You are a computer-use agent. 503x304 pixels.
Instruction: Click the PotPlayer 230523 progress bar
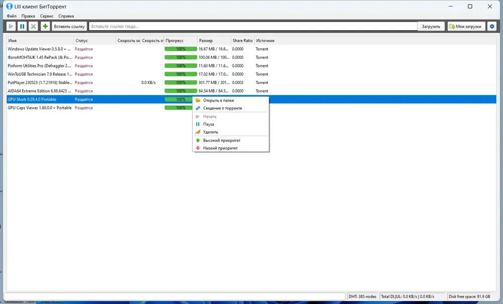pyautogui.click(x=181, y=82)
